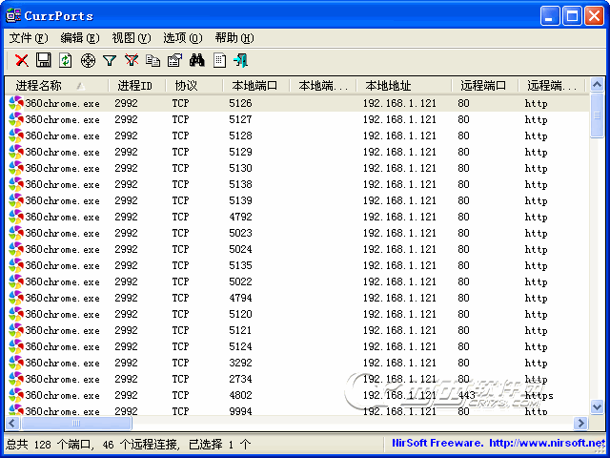This screenshot has width=610, height=458.
Task: Click the copy selected items icon
Action: tap(153, 60)
